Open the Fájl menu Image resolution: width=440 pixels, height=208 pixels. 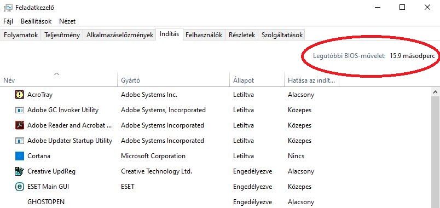[8, 21]
